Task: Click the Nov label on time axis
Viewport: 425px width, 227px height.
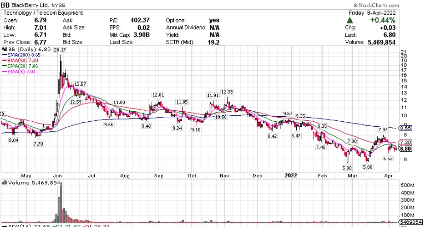Action: coord(225,176)
